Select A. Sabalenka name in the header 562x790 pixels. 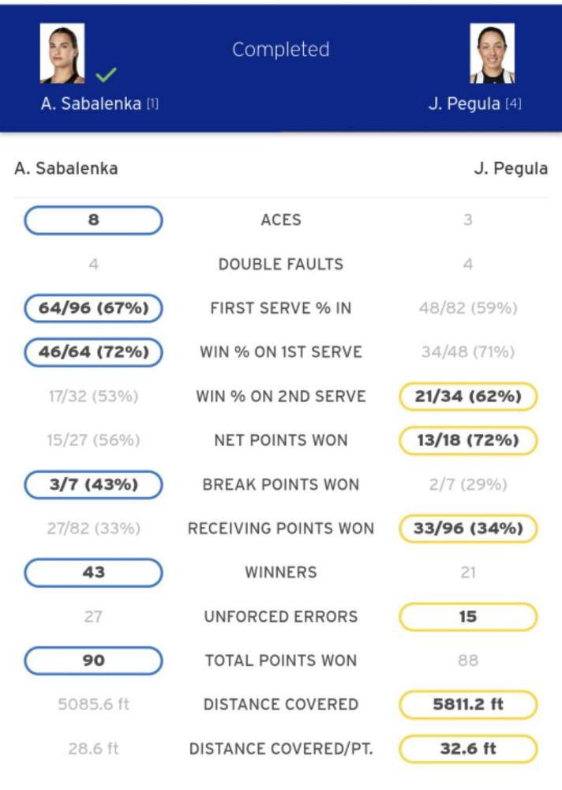pos(91,103)
